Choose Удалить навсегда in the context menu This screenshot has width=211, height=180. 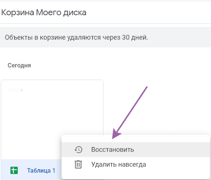[136, 164]
